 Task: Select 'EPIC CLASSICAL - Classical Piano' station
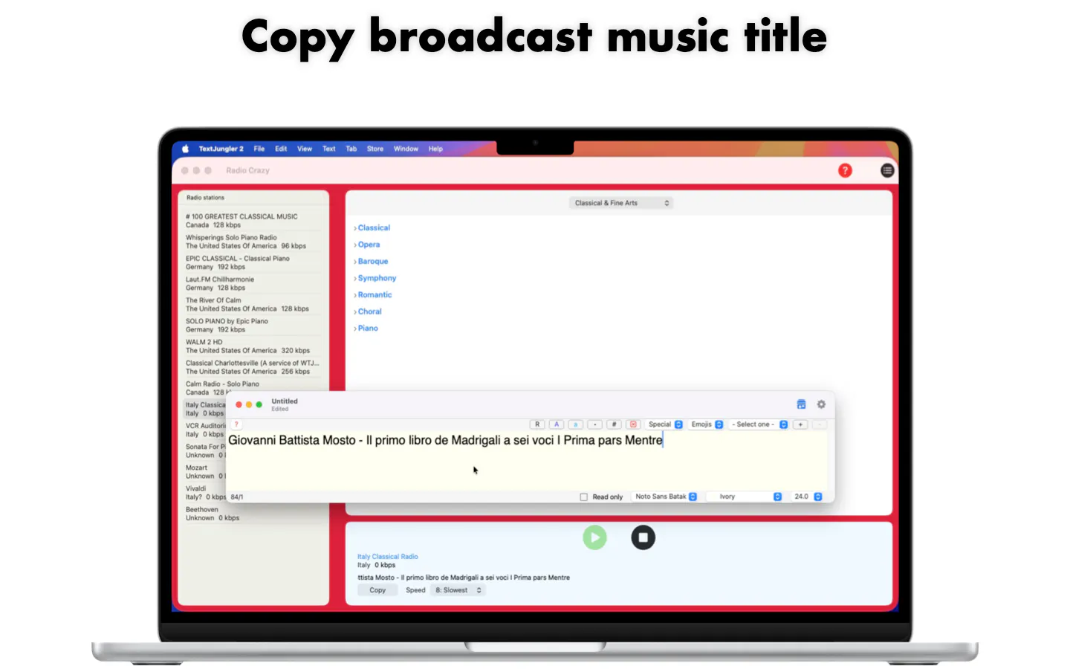pyautogui.click(x=253, y=262)
